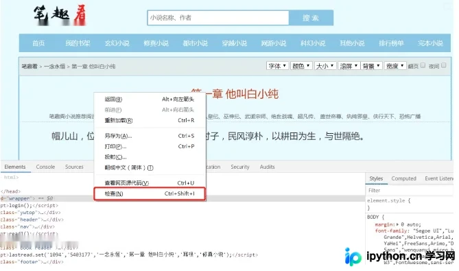Switch to DevTools Console tab

[x=45, y=167]
